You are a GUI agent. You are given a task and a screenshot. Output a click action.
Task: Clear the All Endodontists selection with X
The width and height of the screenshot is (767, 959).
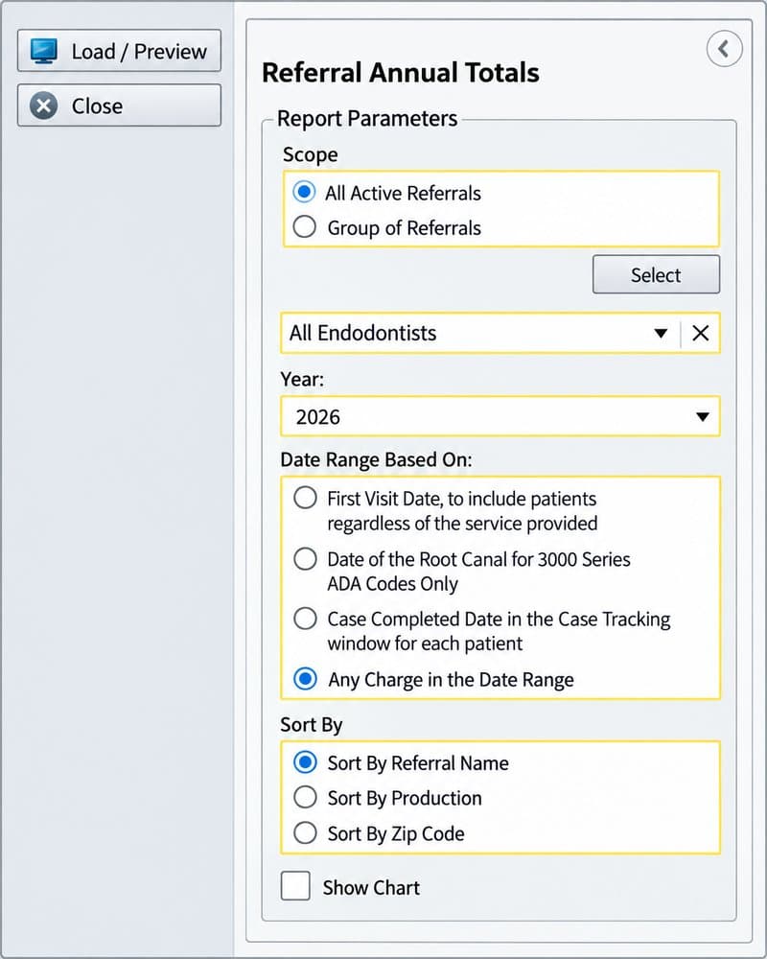click(700, 334)
